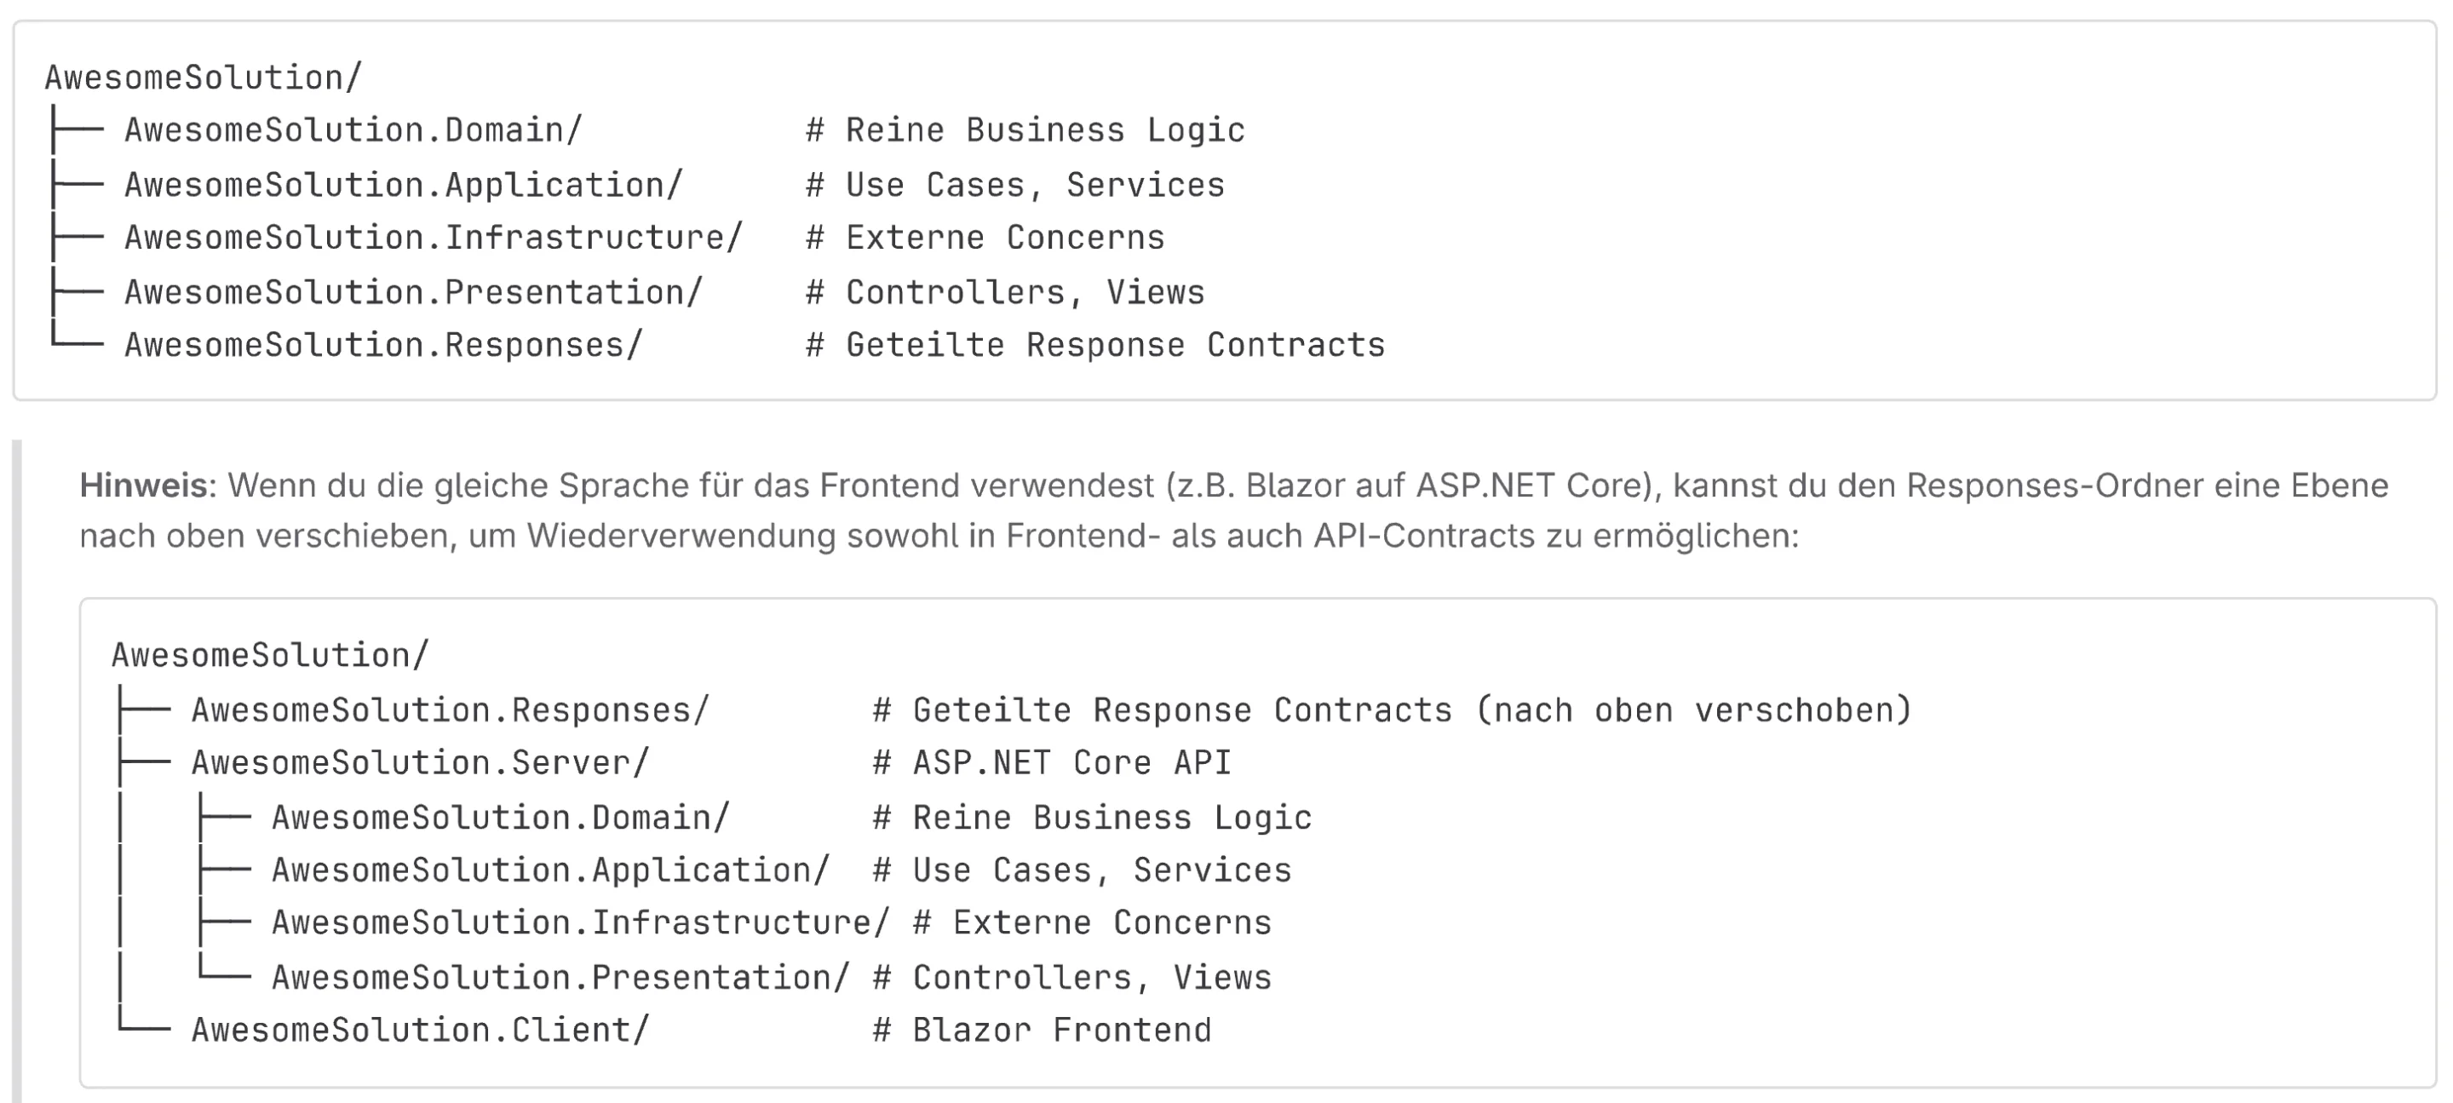Click AwesomeSolution.Responses/ at the top of the second tree
This screenshot has height=1103, width=2453.
pyautogui.click(x=450, y=710)
